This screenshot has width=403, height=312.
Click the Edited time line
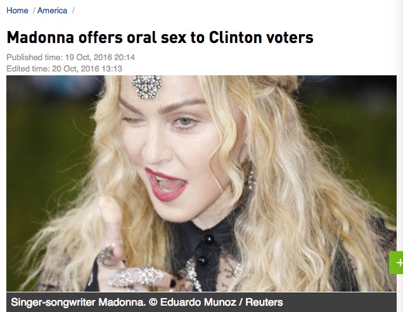coord(64,68)
